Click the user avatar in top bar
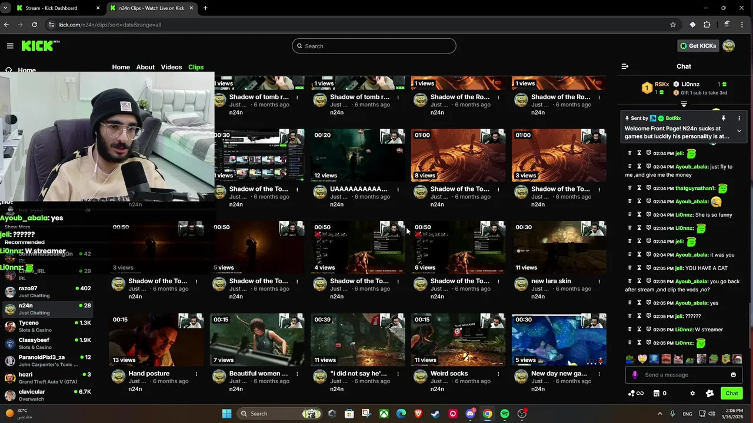753x423 pixels. coord(728,46)
